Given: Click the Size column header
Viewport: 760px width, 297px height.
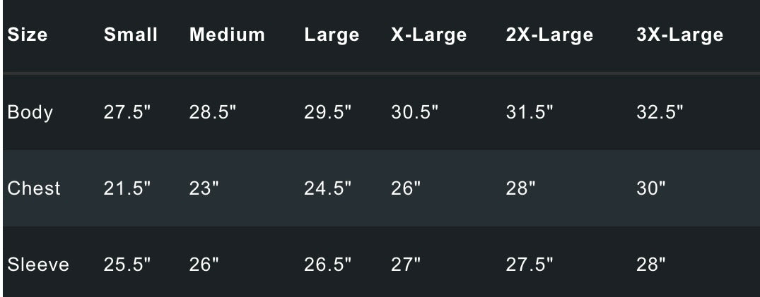Looking at the screenshot, I should coord(28,35).
